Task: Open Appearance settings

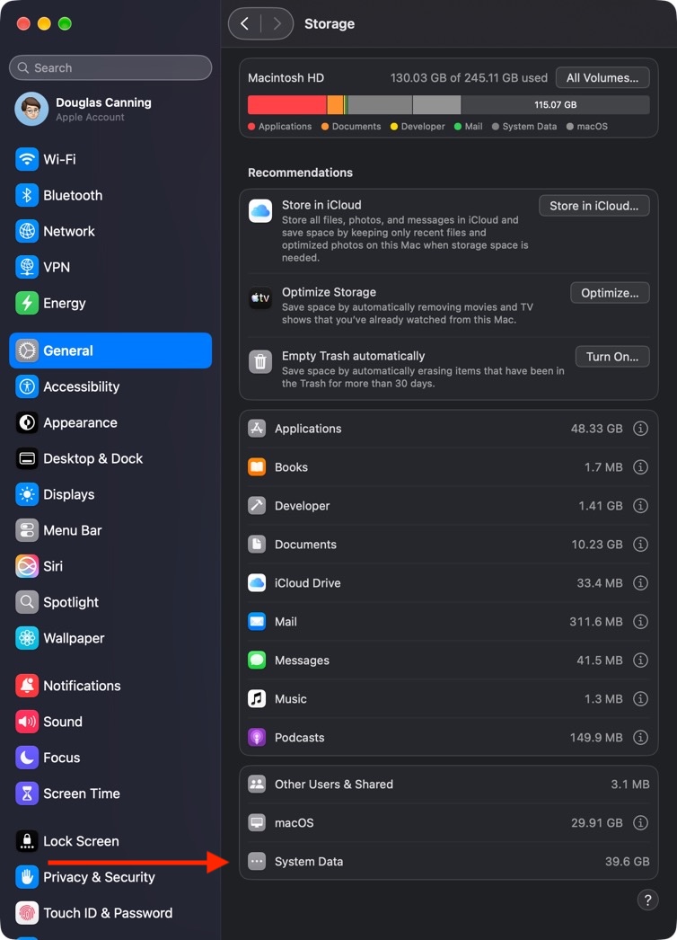Action: click(x=110, y=422)
